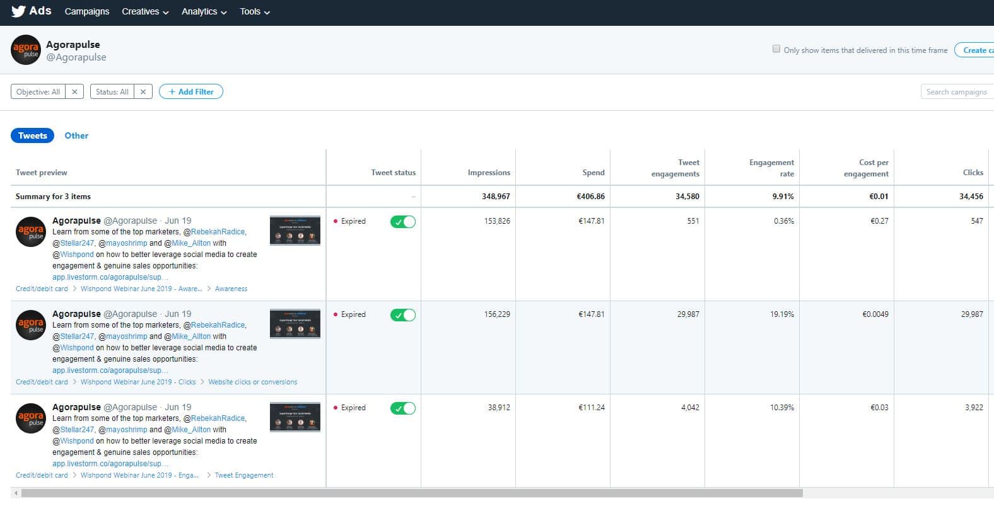Image resolution: width=994 pixels, height=511 pixels.
Task: Click the Twitter bird Ads logo
Action: [x=32, y=11]
